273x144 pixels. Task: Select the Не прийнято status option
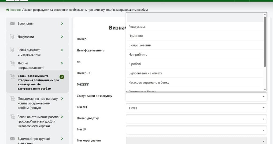[195, 54]
